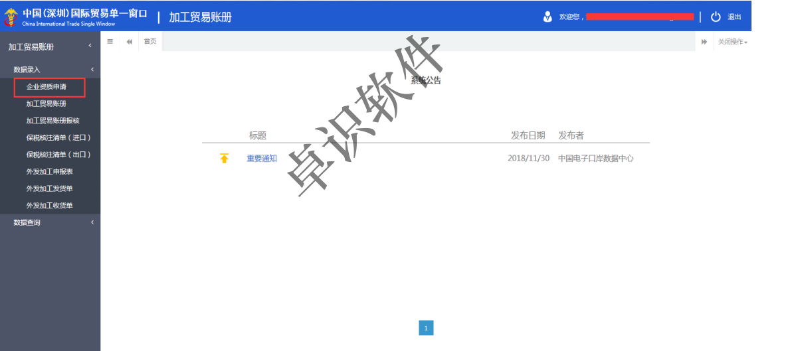Go to page 1 in pagination
This screenshot has width=790, height=351.
coord(426,328)
